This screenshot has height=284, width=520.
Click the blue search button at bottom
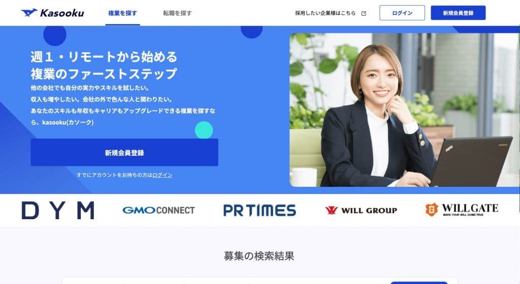[x=419, y=282]
